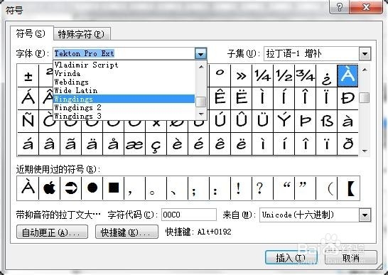Choose the Þ (Thorn) capital symbol

coord(305,121)
